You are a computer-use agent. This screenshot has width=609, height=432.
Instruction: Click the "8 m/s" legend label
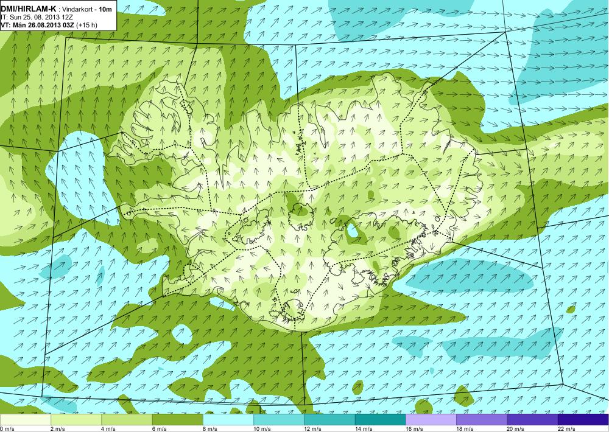pyautogui.click(x=210, y=429)
